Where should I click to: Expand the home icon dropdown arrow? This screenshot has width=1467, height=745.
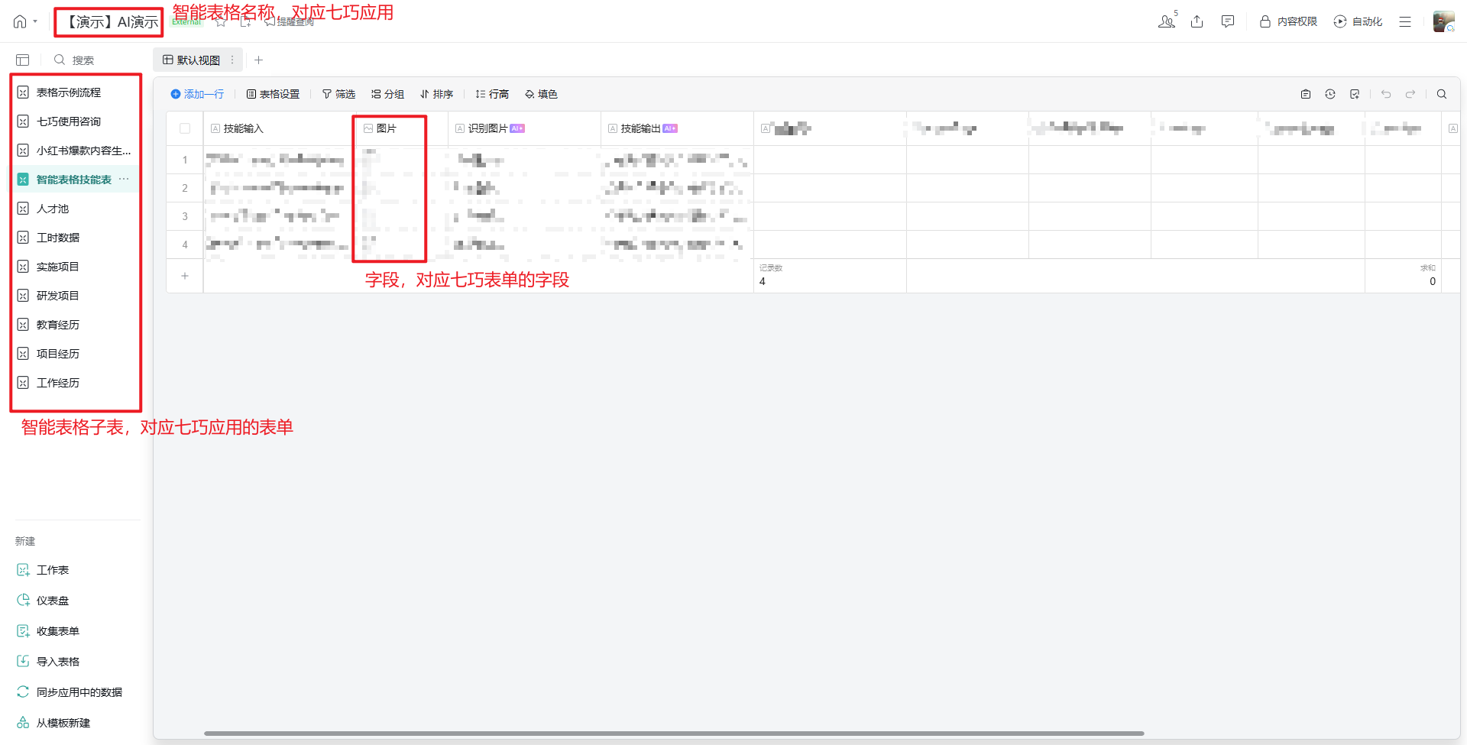tap(35, 21)
